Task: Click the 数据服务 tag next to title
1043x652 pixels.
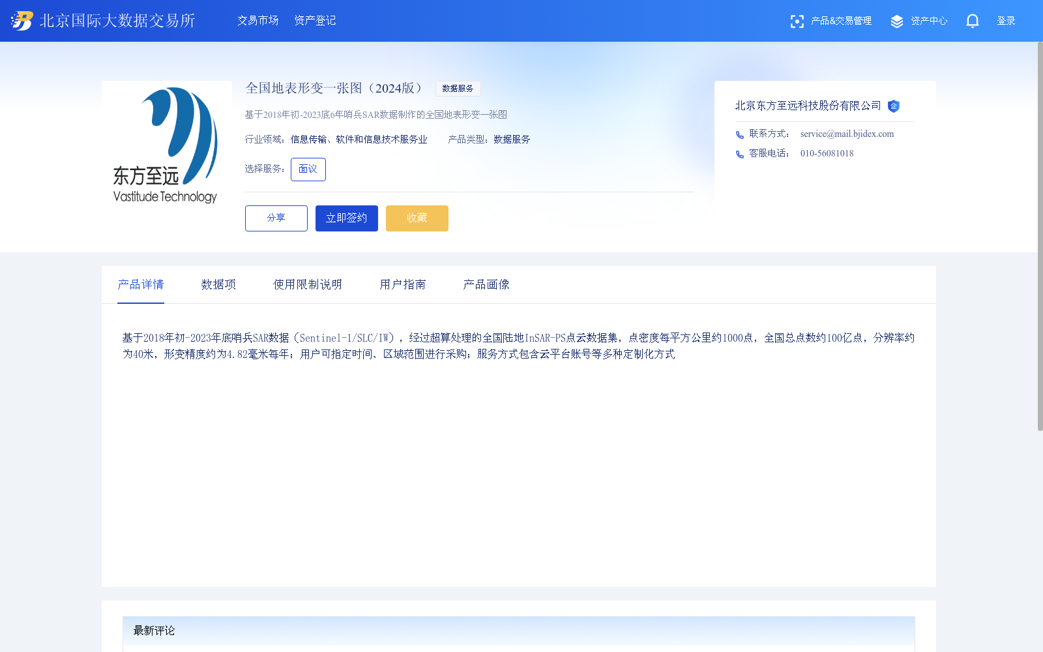Action: (x=458, y=89)
